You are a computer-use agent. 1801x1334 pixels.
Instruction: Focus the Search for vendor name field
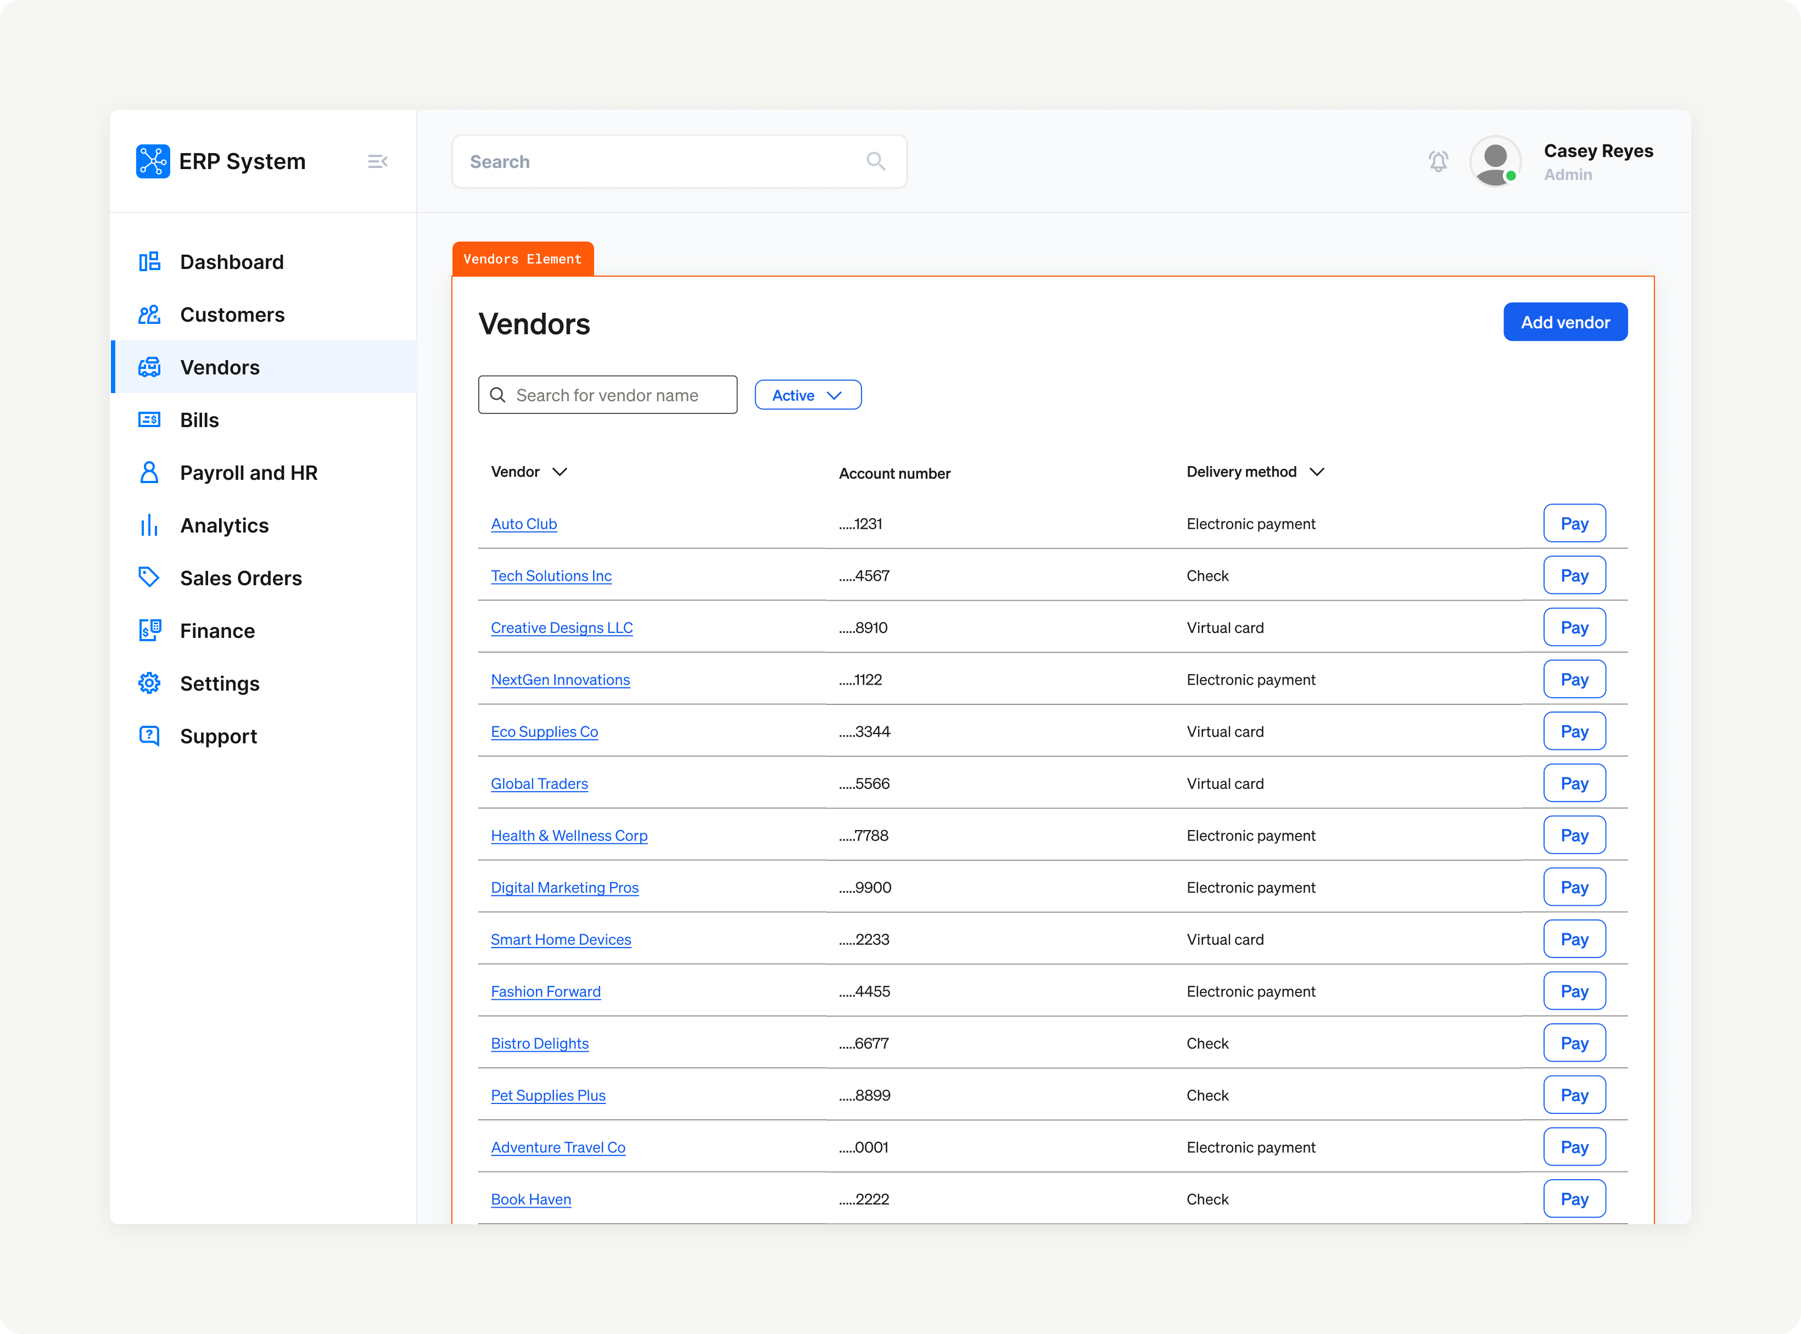point(618,395)
